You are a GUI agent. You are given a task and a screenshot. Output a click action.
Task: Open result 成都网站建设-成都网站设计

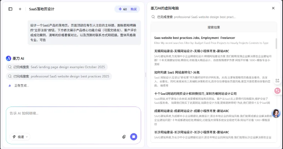(x=191, y=111)
